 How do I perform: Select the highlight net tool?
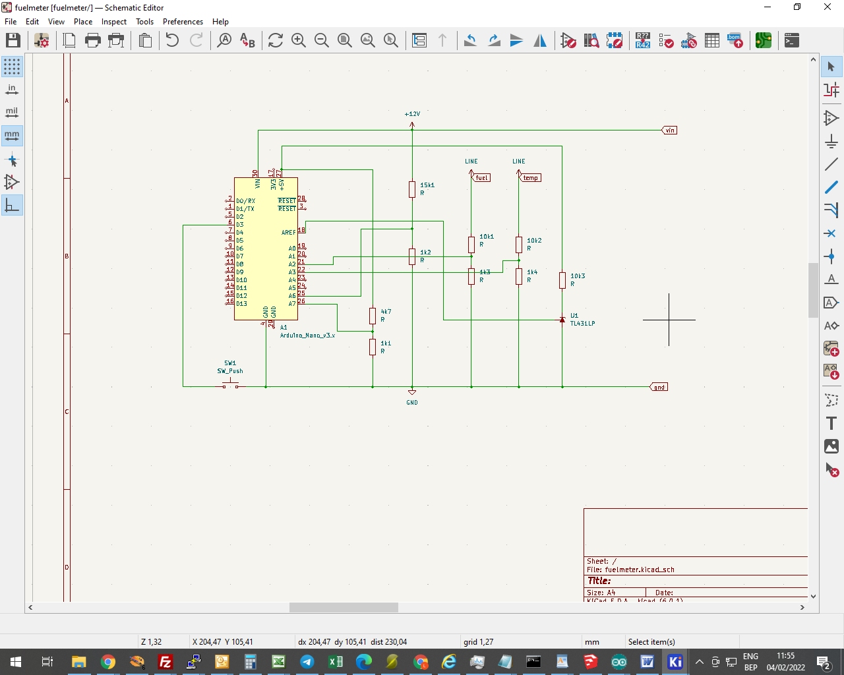point(831,90)
